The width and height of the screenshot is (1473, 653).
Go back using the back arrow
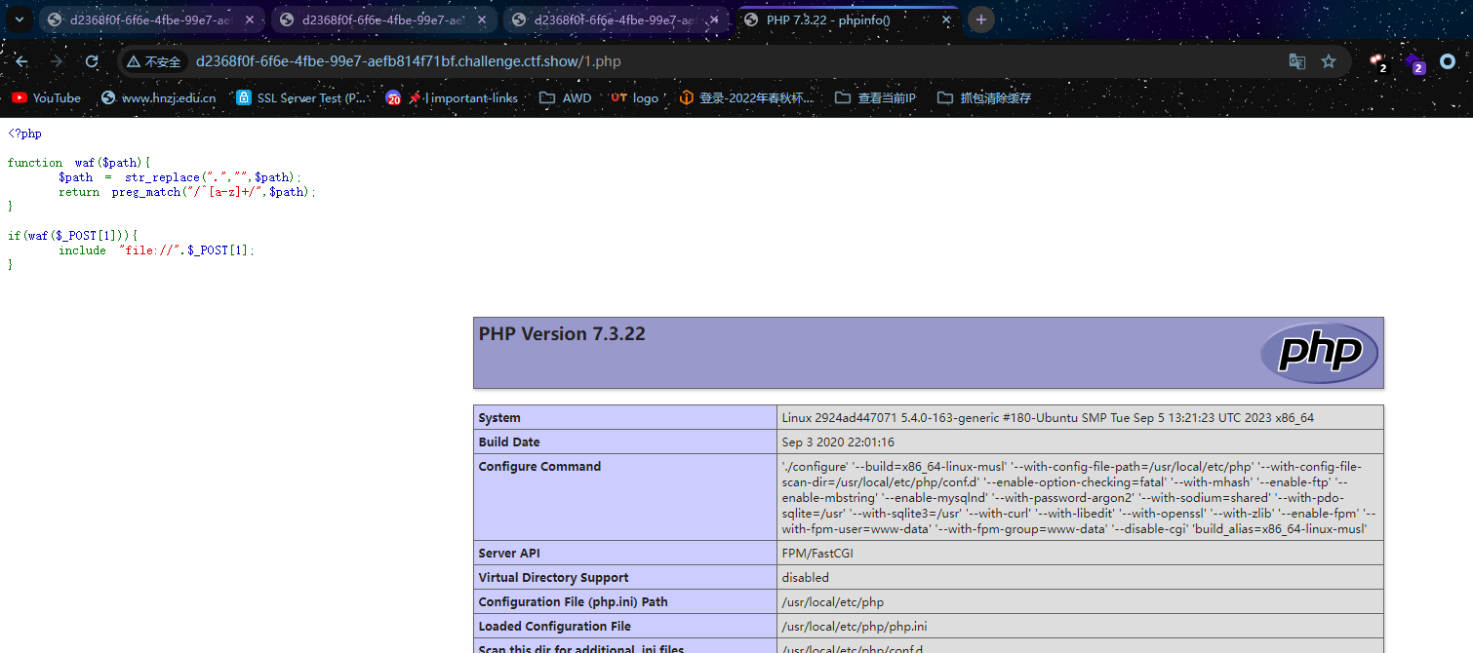click(21, 61)
